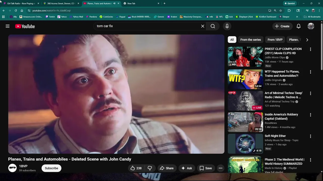Open the PRIEST CLIP COMPILATION thumbnail
The width and height of the screenshot is (323, 181).
(245, 57)
